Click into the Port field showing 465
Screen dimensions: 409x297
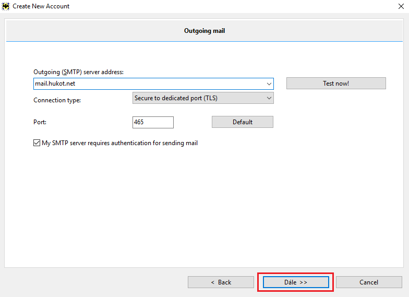tap(153, 122)
